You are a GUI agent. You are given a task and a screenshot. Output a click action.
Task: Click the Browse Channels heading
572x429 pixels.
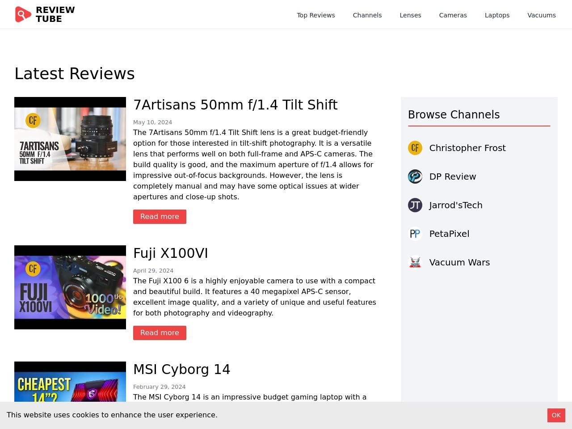click(454, 114)
